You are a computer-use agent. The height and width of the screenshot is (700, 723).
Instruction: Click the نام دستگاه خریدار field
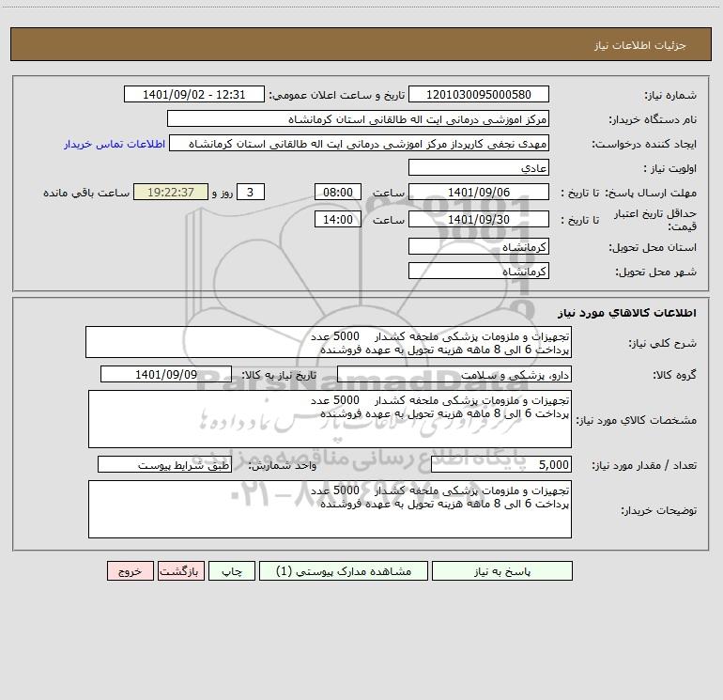pyautogui.click(x=358, y=119)
